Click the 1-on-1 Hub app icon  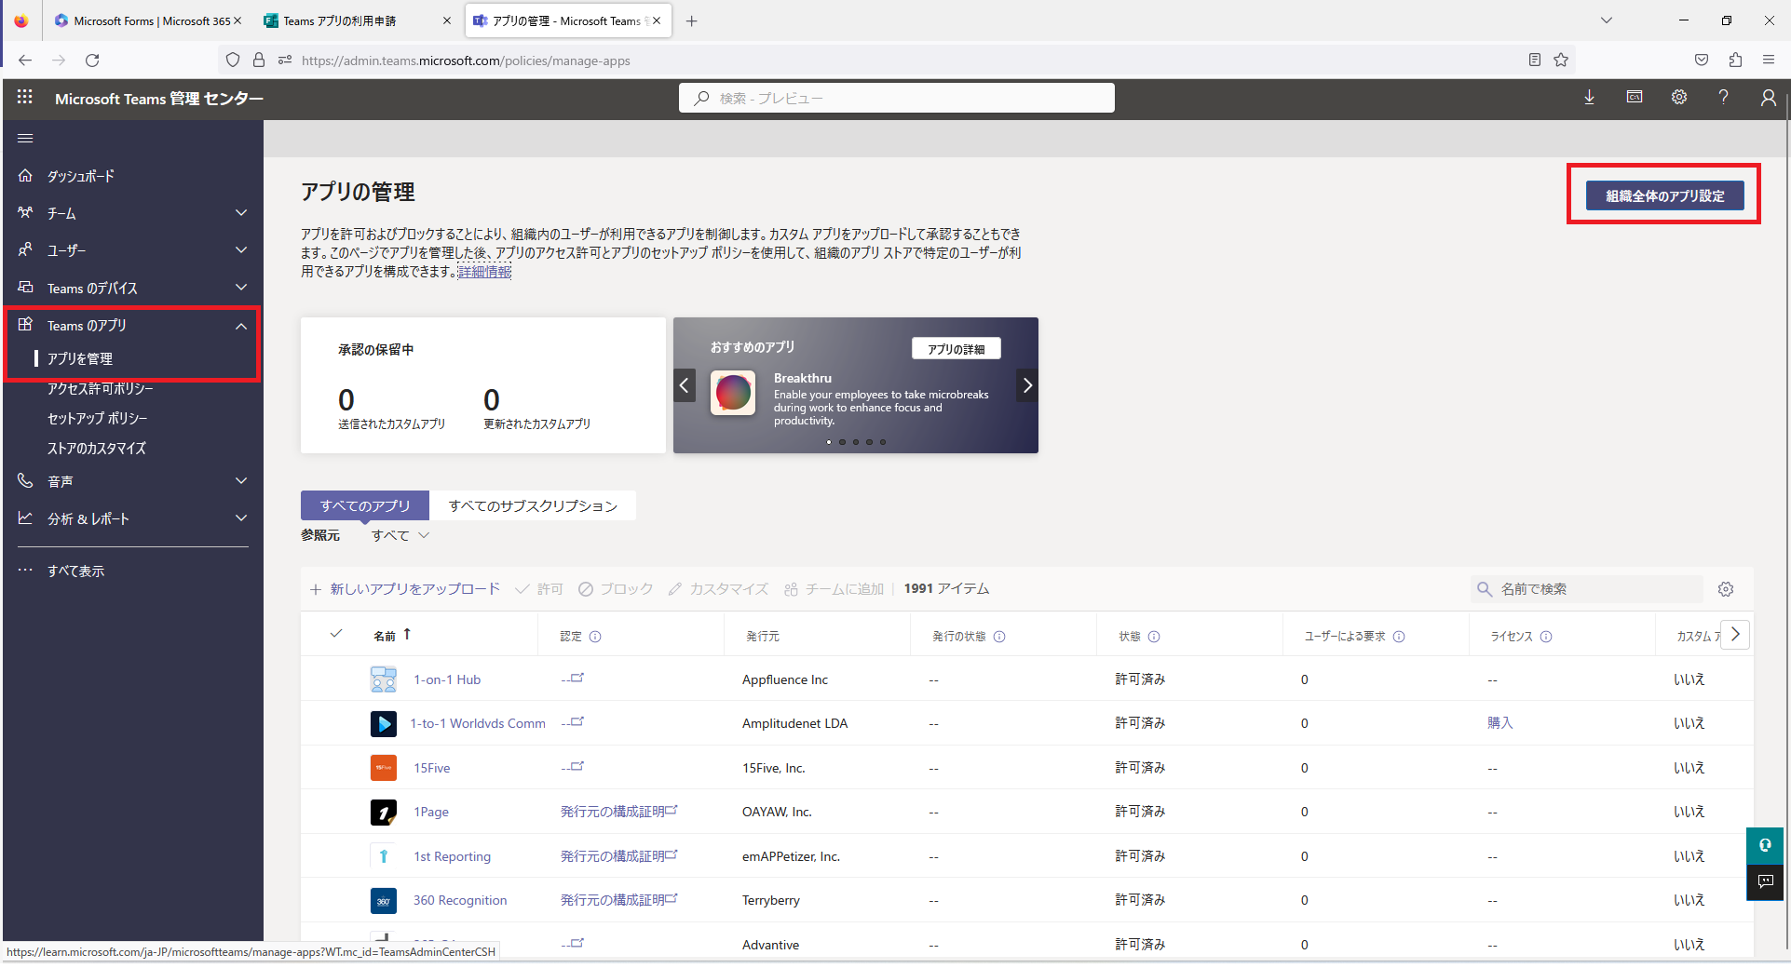[x=383, y=679]
